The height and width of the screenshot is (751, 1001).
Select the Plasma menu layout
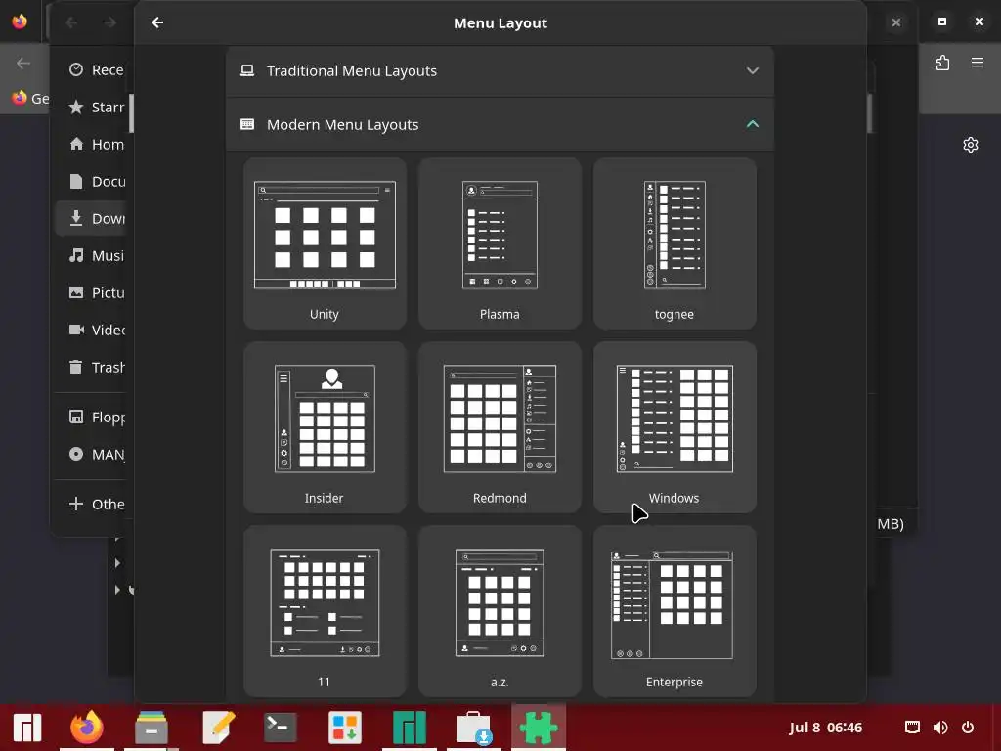tap(500, 243)
